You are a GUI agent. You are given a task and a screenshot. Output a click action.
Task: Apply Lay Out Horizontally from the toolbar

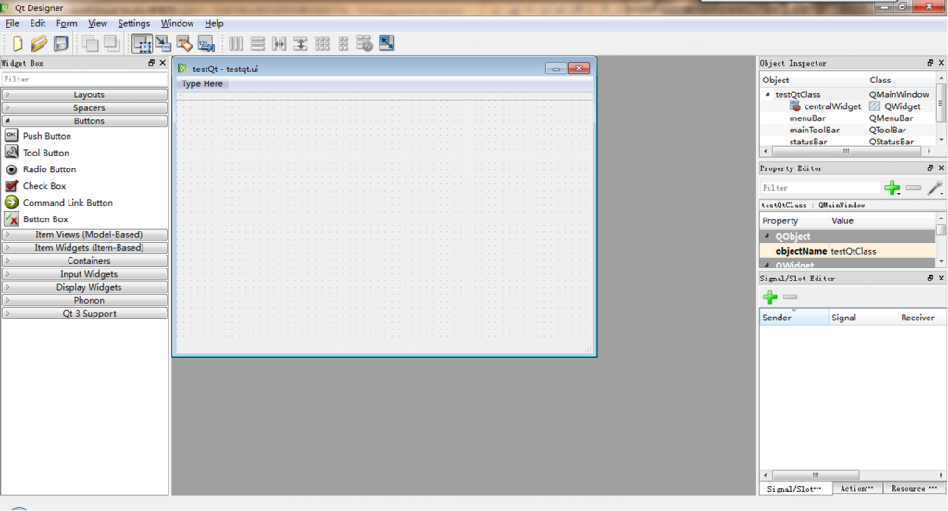pyautogui.click(x=236, y=44)
